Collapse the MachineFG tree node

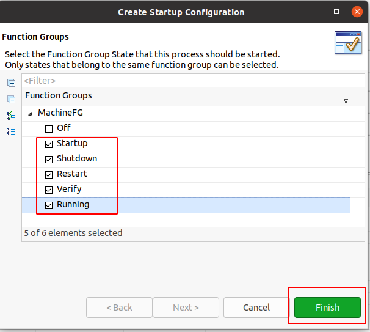pyautogui.click(x=30, y=114)
